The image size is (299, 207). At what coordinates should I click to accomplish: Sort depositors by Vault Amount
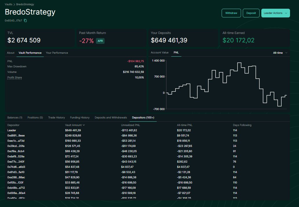(75, 125)
